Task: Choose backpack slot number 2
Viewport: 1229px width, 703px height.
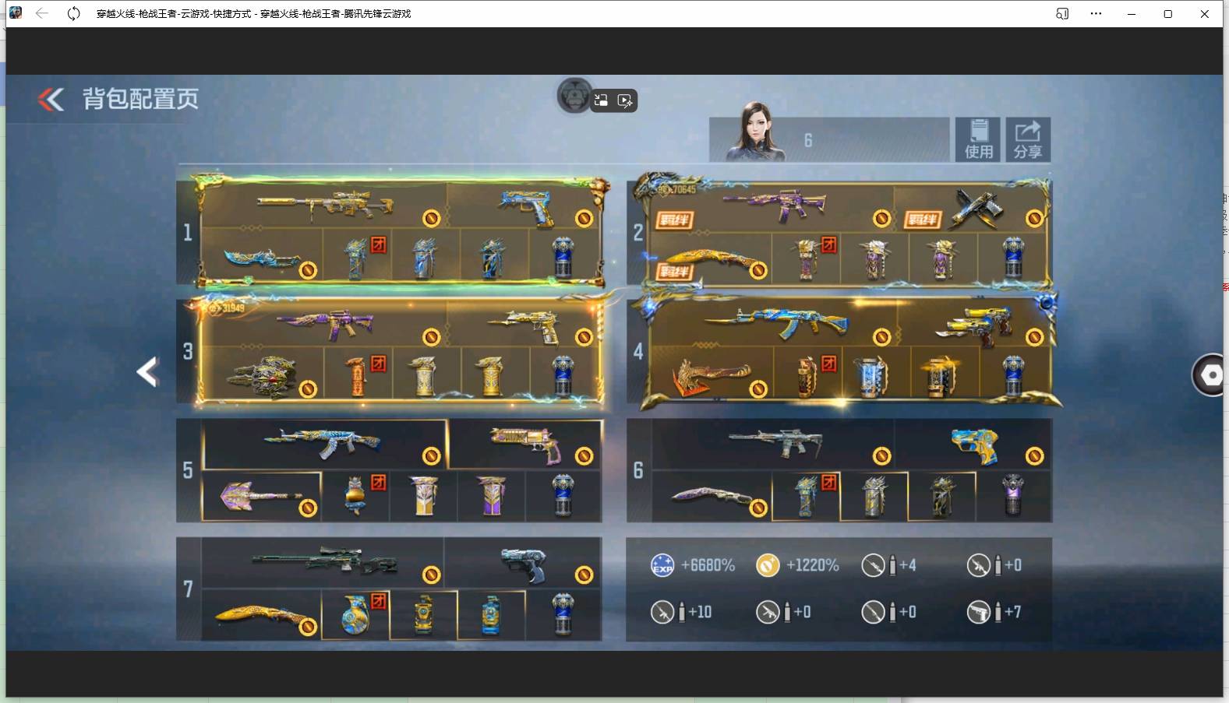Action: coord(638,231)
